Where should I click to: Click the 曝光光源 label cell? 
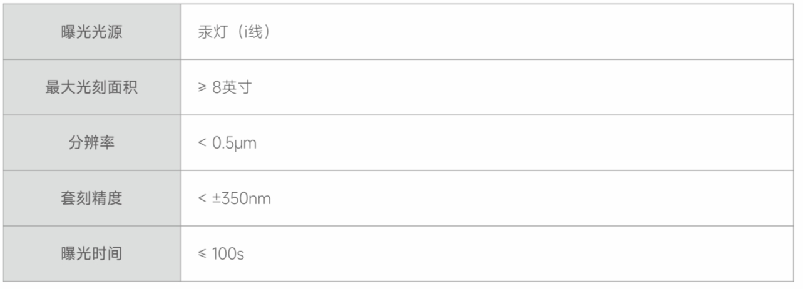91,32
